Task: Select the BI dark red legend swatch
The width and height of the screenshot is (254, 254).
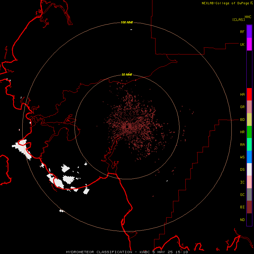Action: pyautogui.click(x=249, y=207)
